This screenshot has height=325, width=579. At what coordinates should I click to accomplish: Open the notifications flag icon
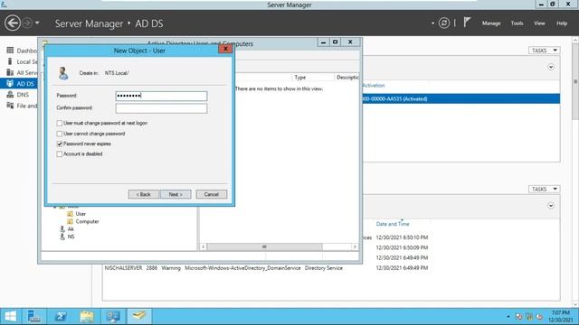467,23
